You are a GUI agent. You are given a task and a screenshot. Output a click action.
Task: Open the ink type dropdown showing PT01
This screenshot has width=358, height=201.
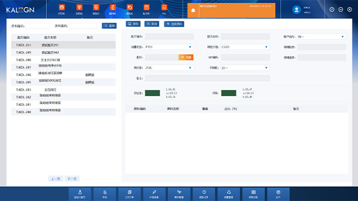169,47
